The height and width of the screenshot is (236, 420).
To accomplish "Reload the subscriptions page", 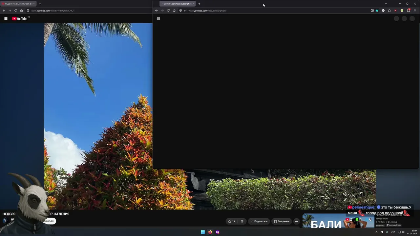I will tap(168, 10).
